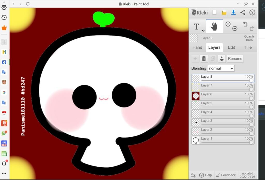Image resolution: width=265 pixels, height=180 pixels.
Task: Delete the selected layer with trash icon
Action: coord(204,59)
